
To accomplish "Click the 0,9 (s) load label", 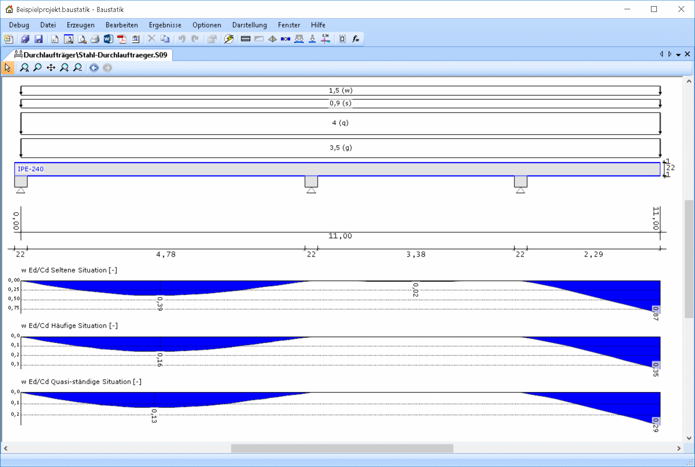I will [x=341, y=103].
